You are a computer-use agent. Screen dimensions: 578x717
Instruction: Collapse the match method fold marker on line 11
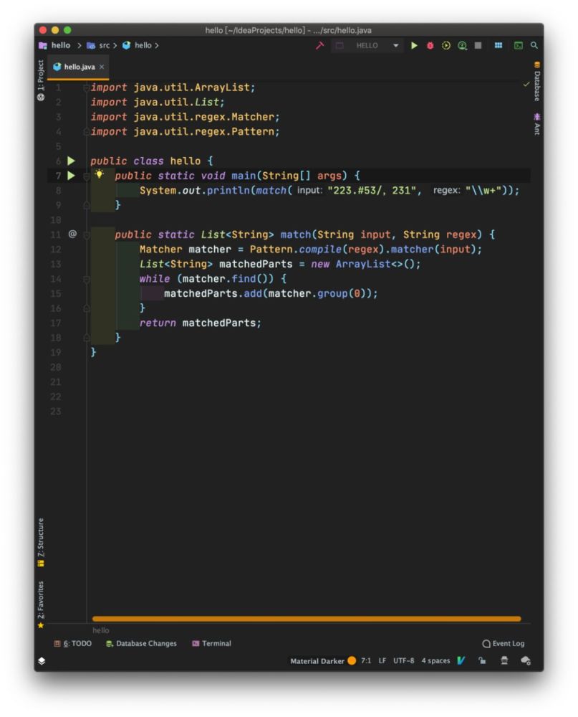pos(87,234)
